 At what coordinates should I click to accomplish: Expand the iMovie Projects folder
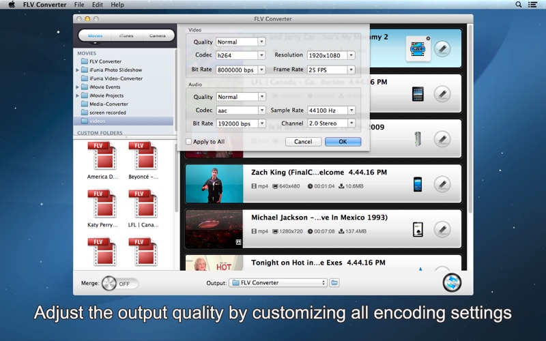[x=77, y=95]
